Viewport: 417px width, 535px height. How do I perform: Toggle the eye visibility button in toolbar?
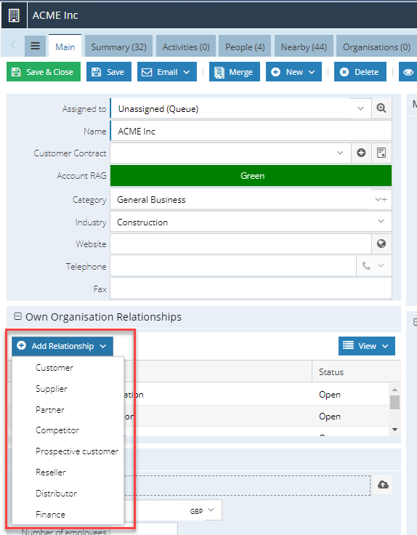pyautogui.click(x=408, y=72)
